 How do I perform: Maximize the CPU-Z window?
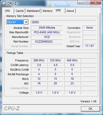[x=87, y=3]
